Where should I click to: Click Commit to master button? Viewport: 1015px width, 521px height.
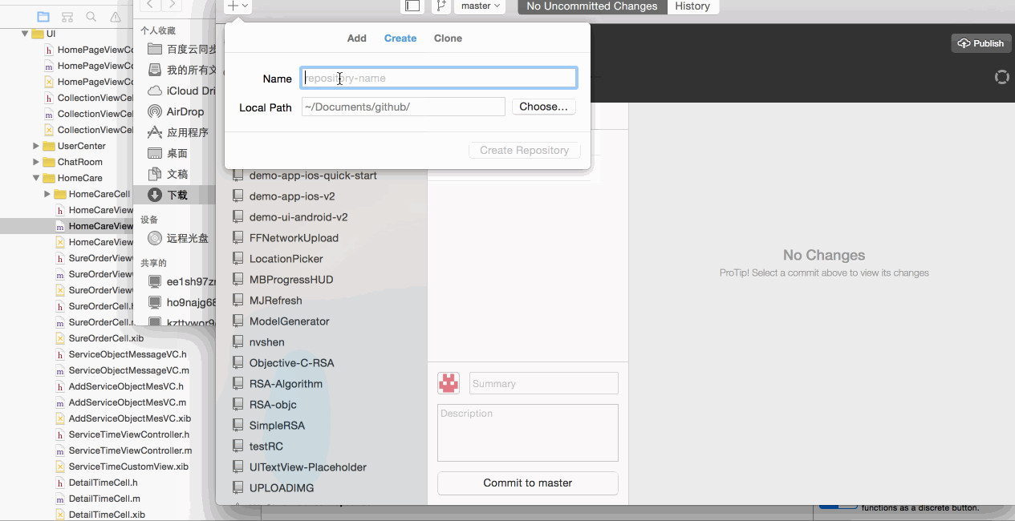click(528, 483)
